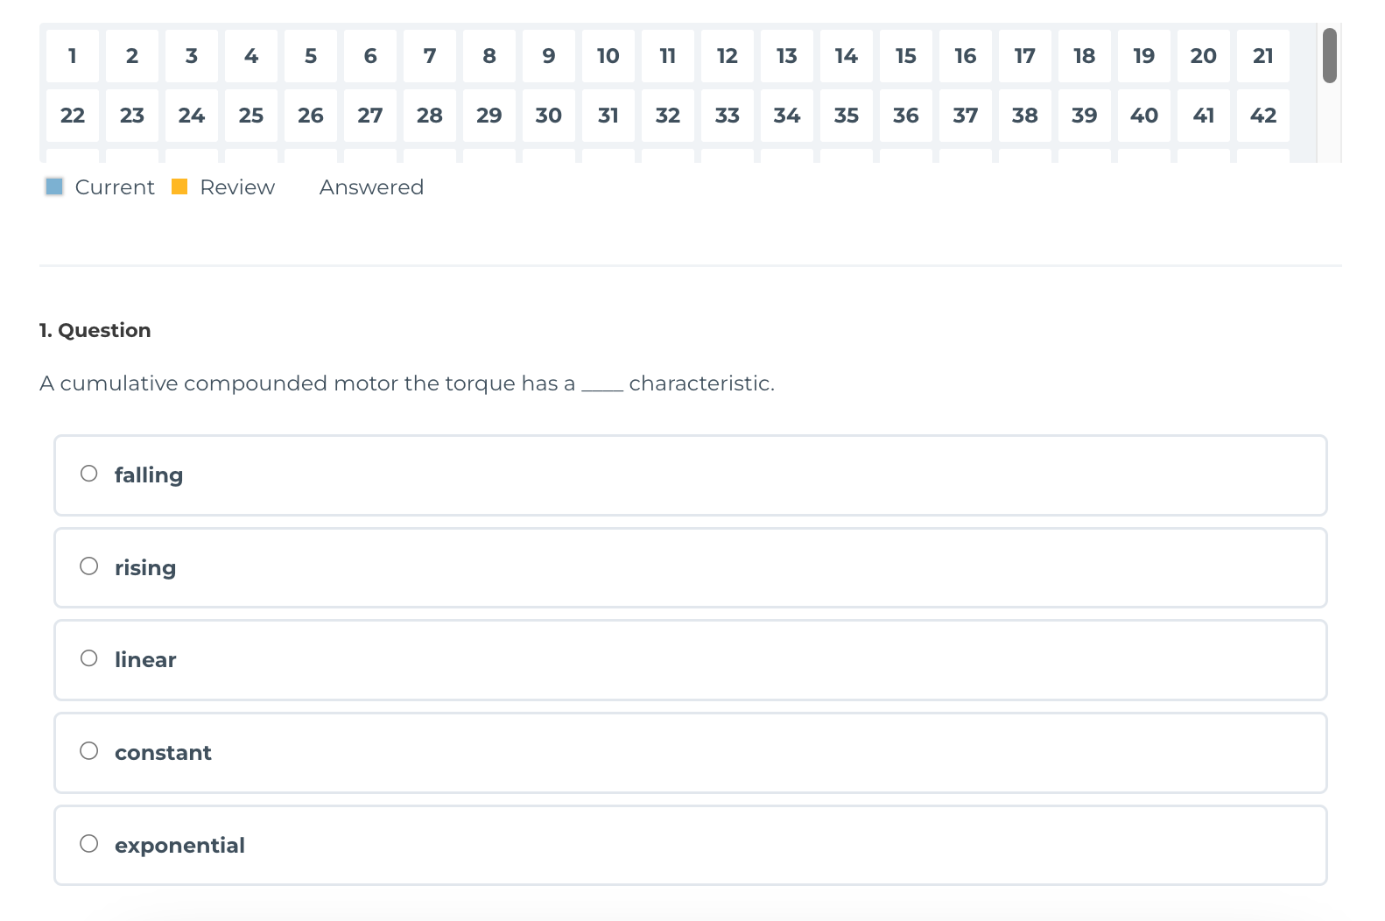The width and height of the screenshot is (1385, 921).
Task: Click the Answered legend label
Action: click(x=371, y=187)
